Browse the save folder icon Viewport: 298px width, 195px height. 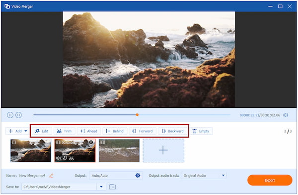113,187
